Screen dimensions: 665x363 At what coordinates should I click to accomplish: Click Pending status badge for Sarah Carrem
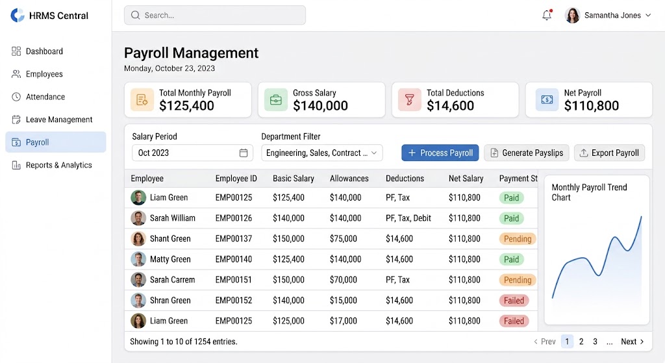point(518,280)
